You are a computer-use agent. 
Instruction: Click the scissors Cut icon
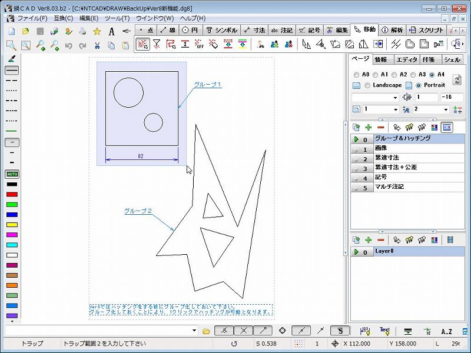click(x=97, y=45)
